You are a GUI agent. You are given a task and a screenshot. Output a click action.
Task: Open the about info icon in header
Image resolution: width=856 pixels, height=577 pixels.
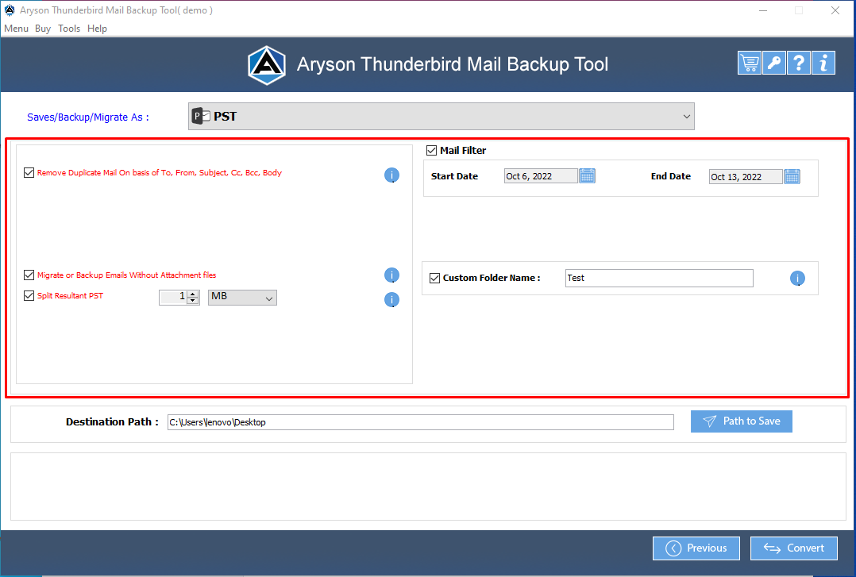[823, 63]
